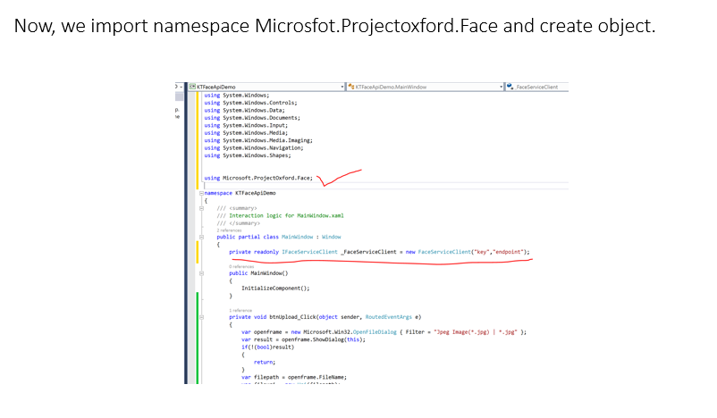
Task: Open the '1 reference' CodeLens above btnUpload_Click
Action: (x=240, y=310)
